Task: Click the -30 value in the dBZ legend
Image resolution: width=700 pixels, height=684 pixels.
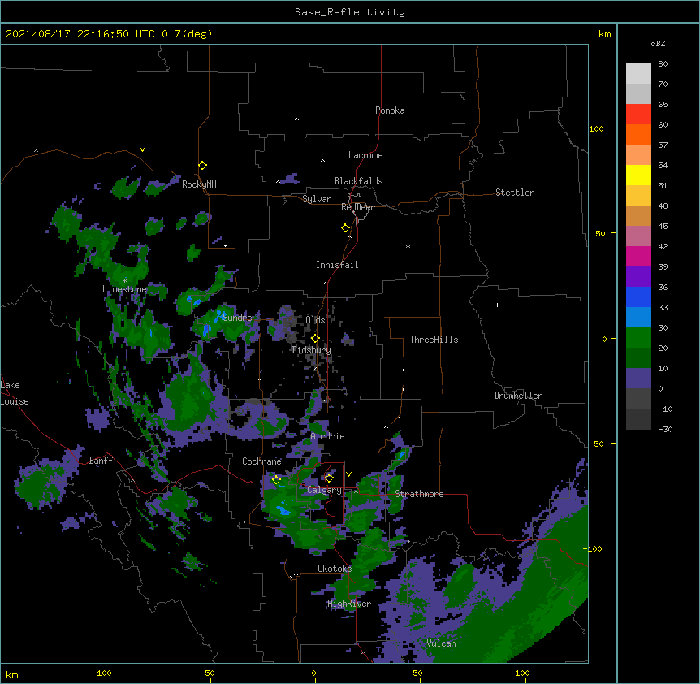Action: tap(665, 429)
